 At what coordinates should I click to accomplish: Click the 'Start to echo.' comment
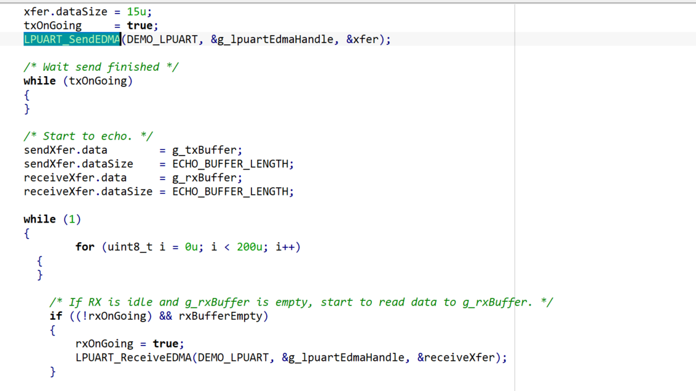(89, 136)
